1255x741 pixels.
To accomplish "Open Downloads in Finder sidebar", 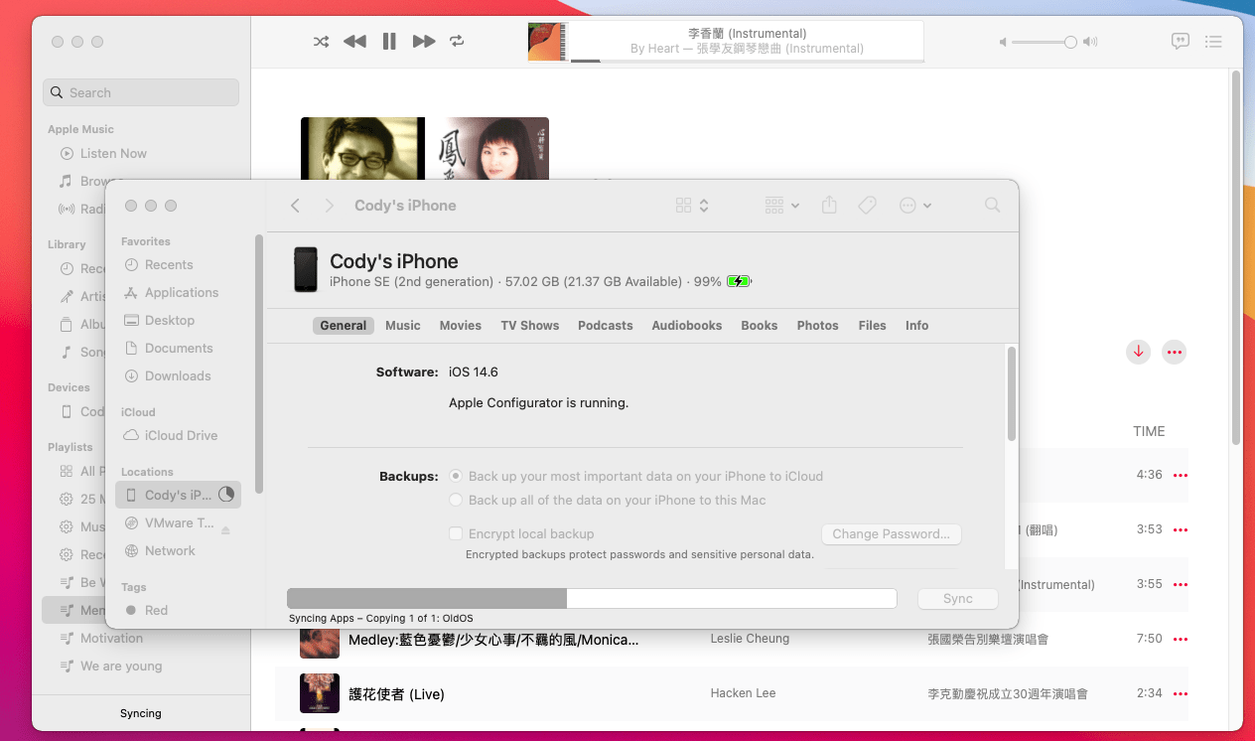I will [167, 376].
